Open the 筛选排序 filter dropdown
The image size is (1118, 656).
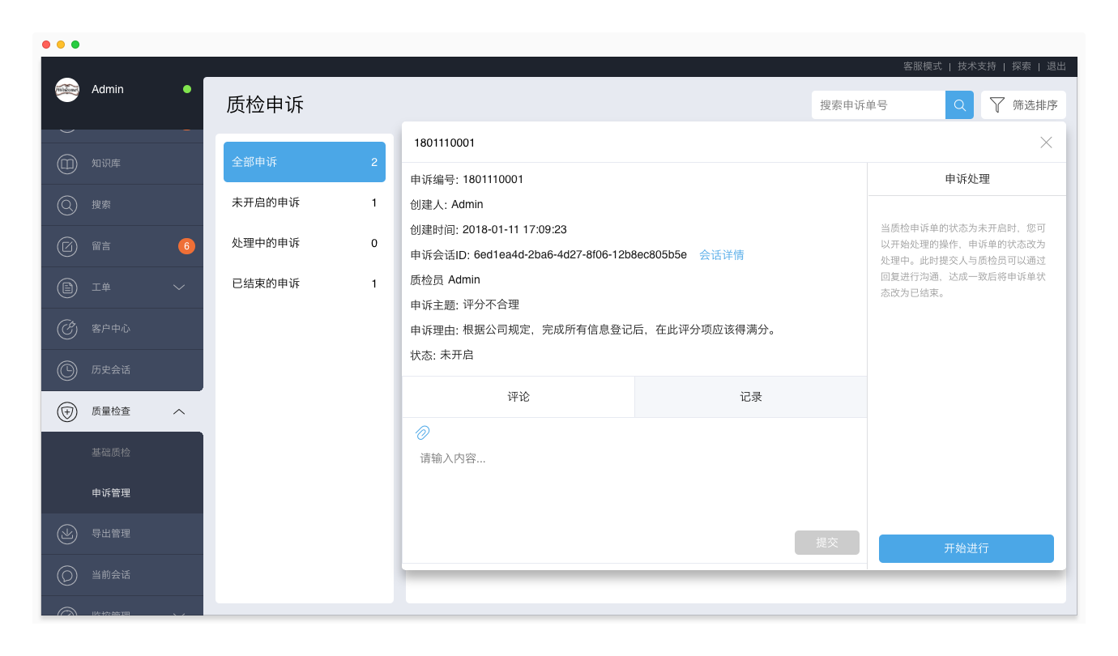pyautogui.click(x=1023, y=105)
